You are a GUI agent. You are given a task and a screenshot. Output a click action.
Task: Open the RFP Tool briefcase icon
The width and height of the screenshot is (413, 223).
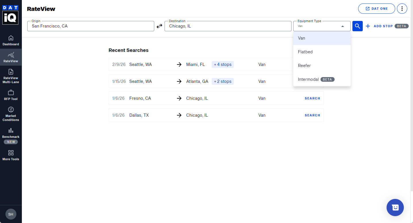coord(11,93)
